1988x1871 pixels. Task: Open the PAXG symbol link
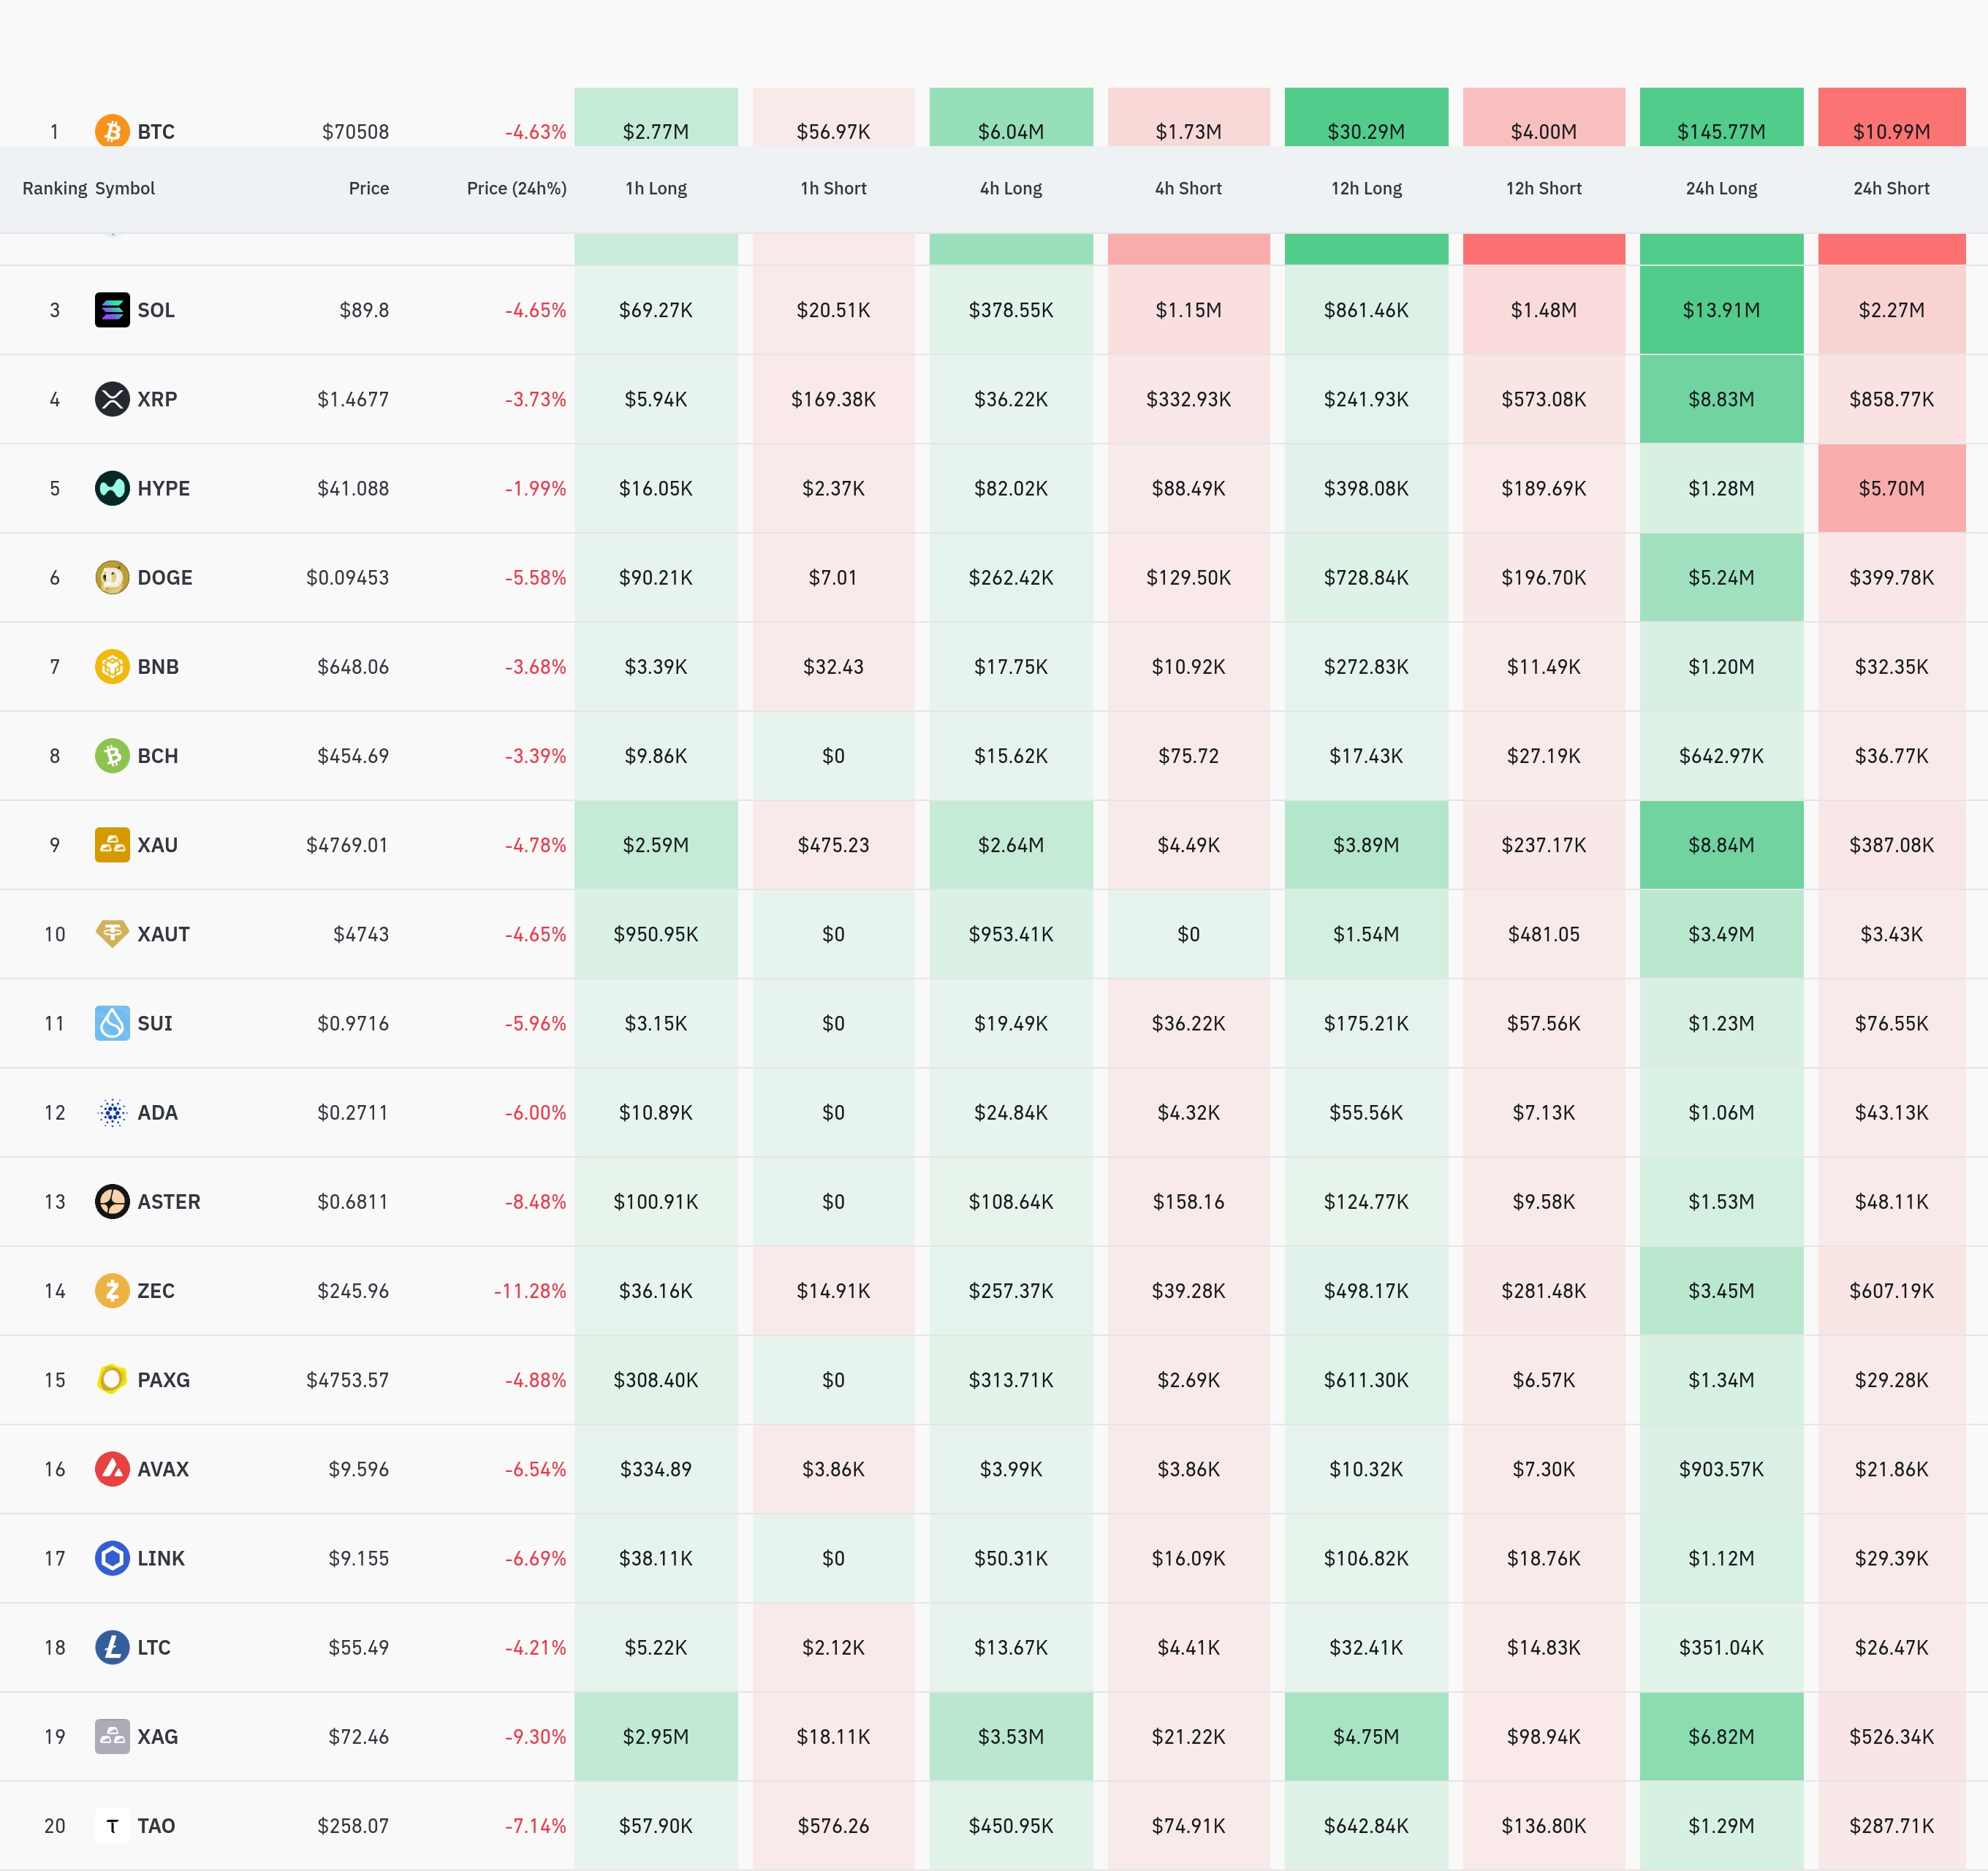click(163, 1380)
